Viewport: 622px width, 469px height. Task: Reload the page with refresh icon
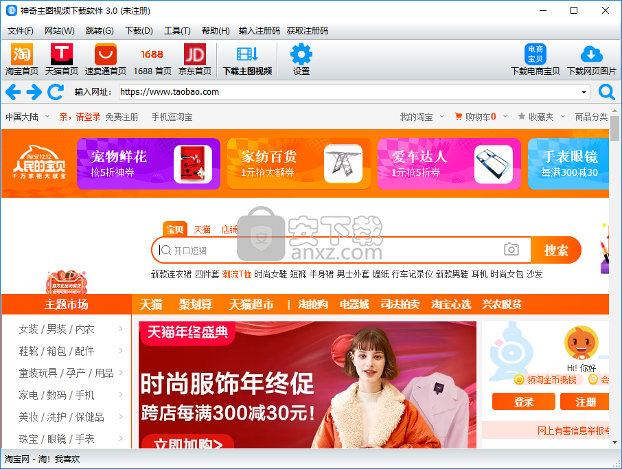56,92
